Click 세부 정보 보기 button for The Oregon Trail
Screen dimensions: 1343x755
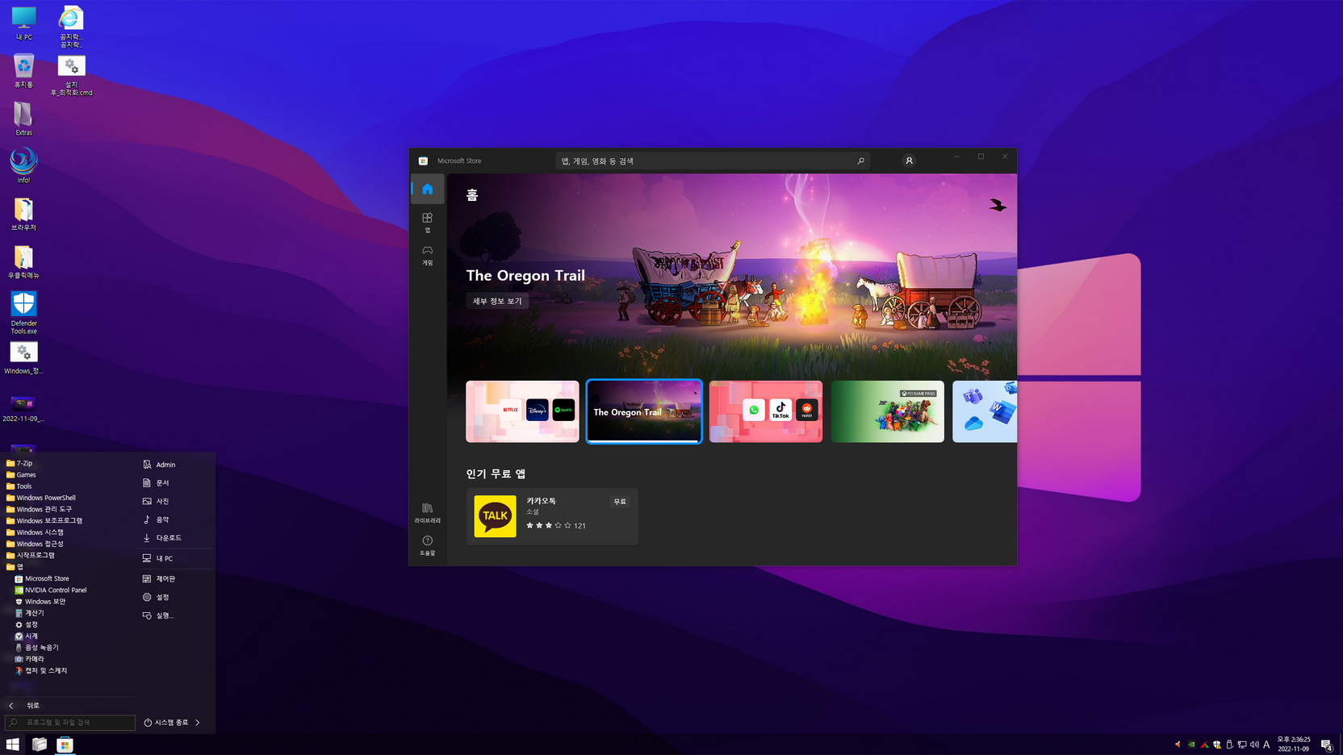pos(497,301)
